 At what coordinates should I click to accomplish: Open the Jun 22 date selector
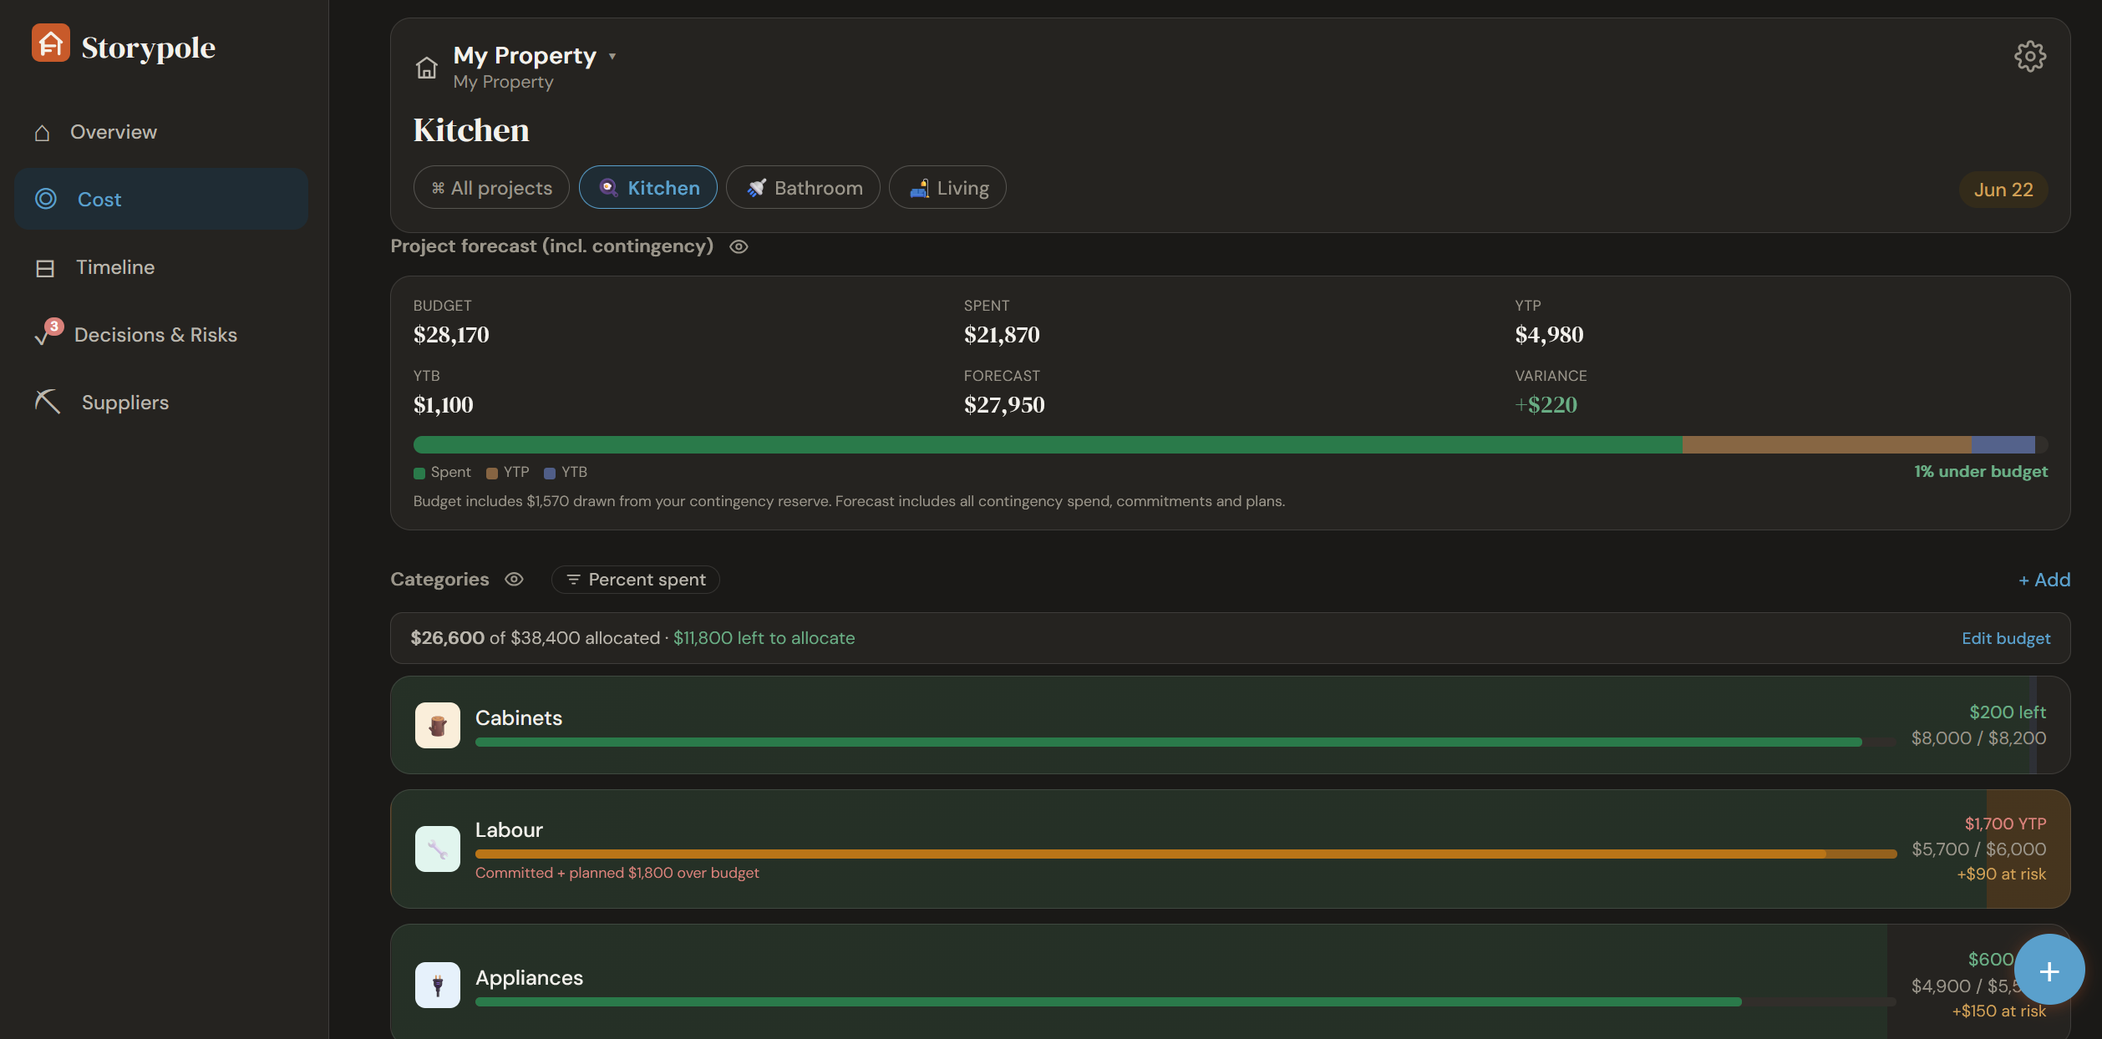pos(2003,190)
